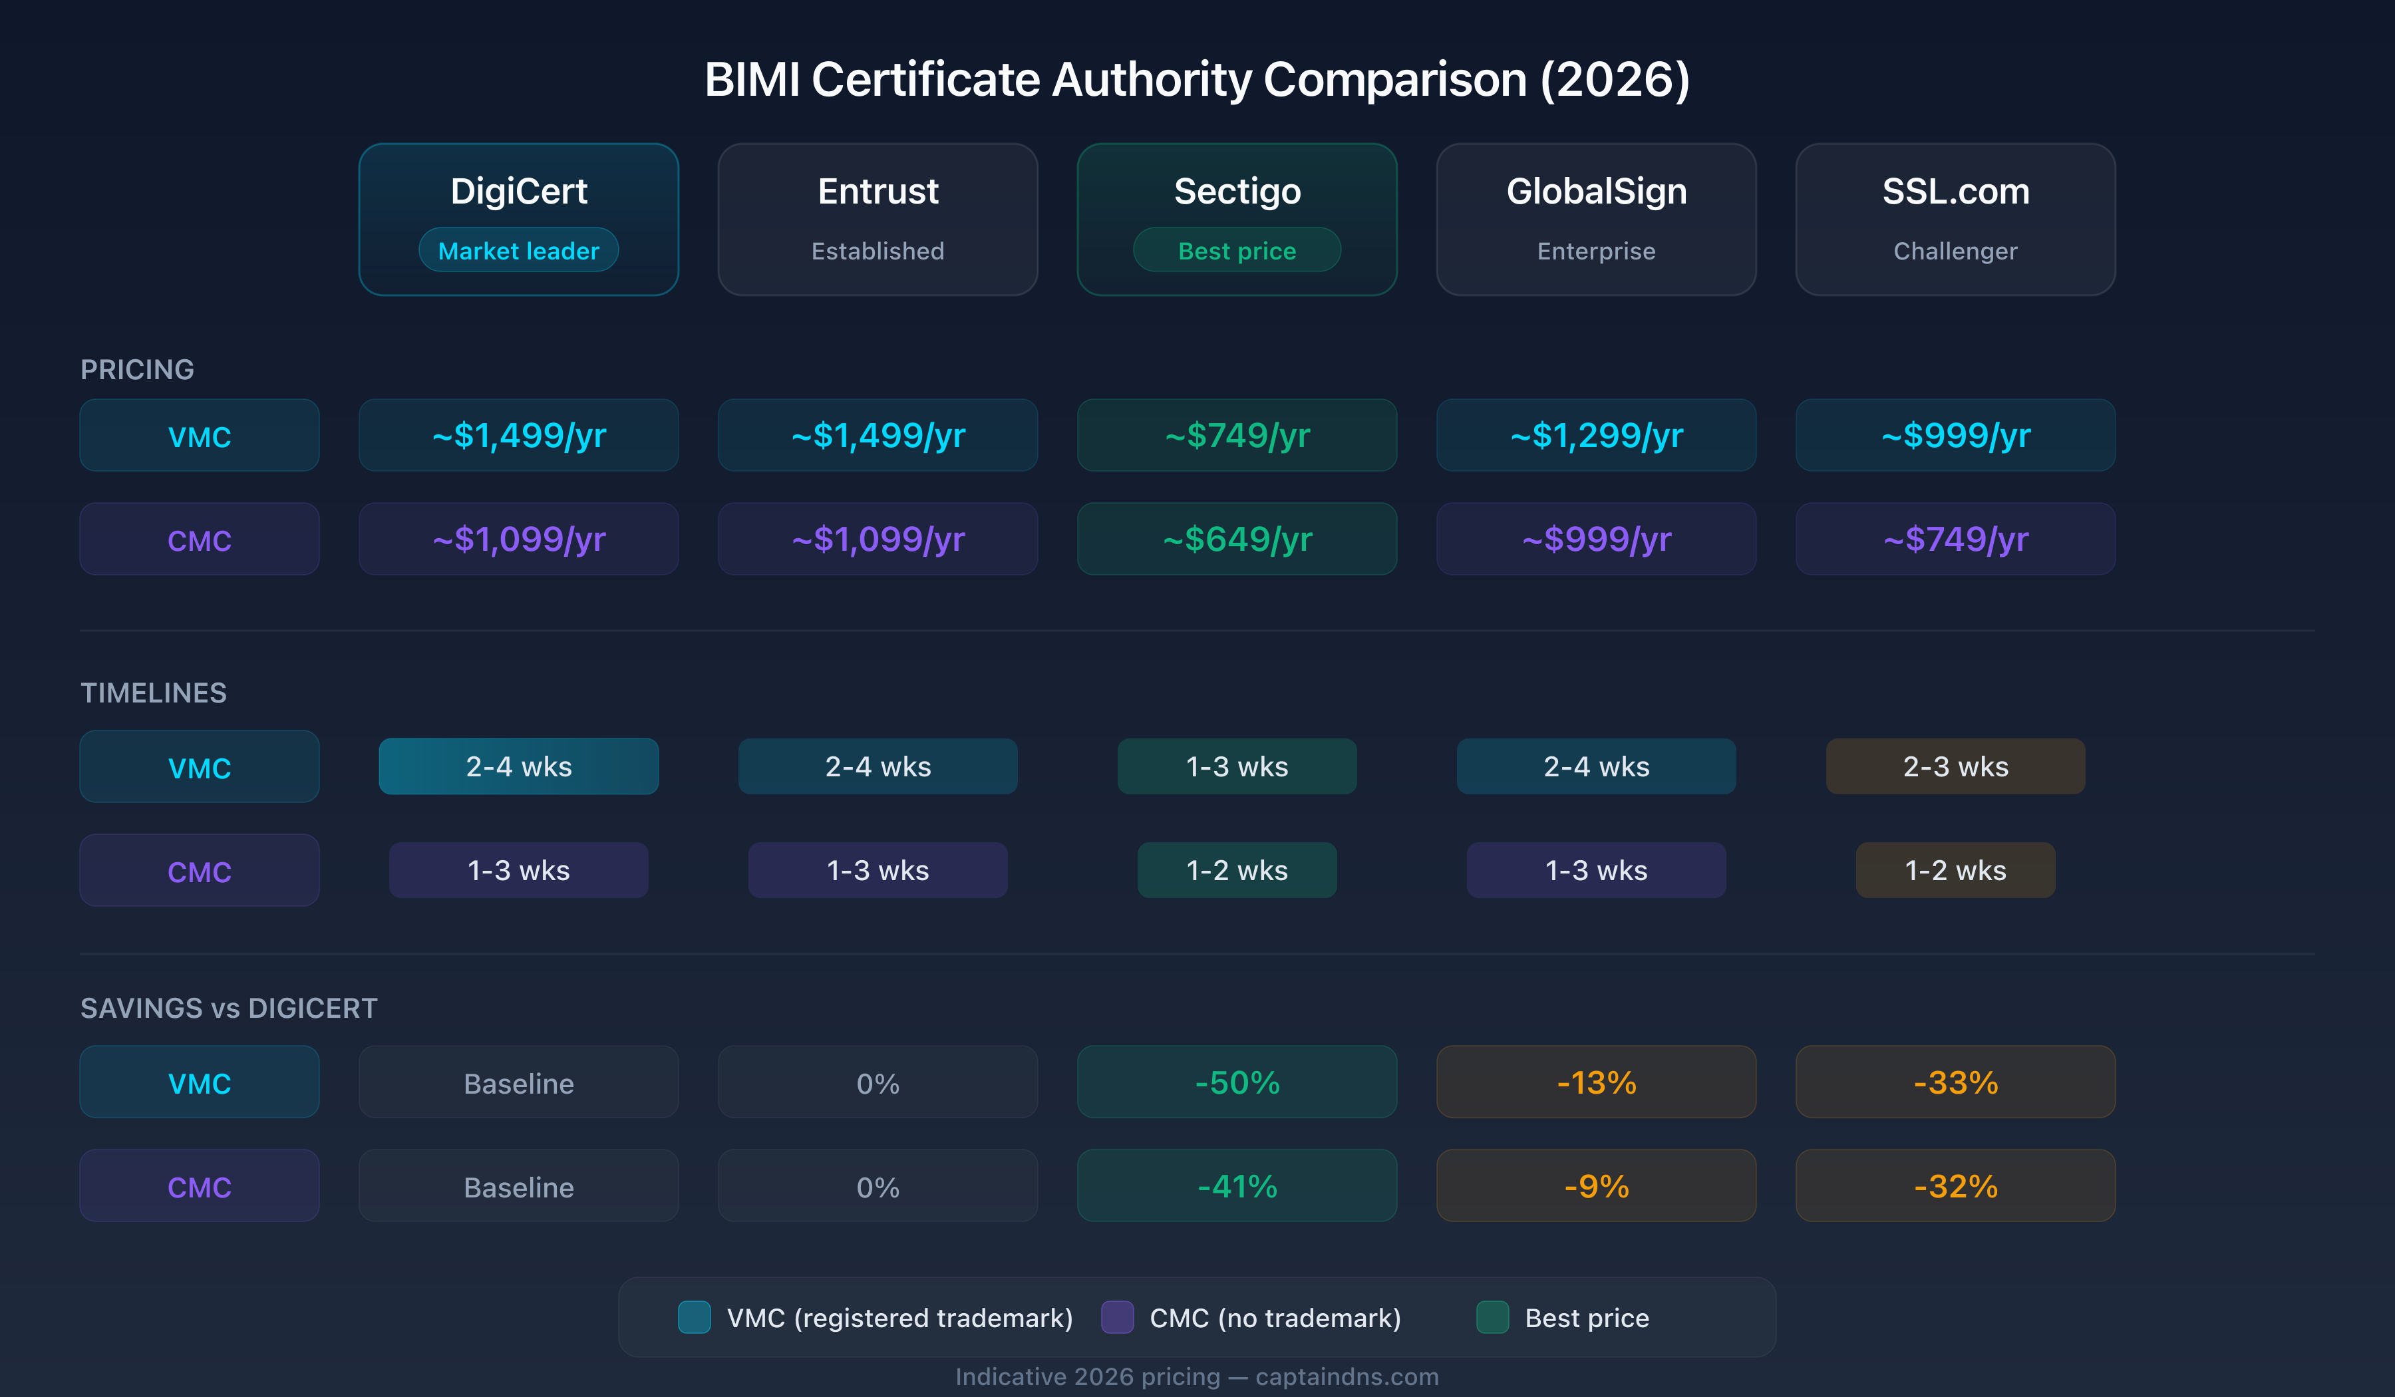Click Sectigo's ~$649/yr CMC price cell
Viewport: 2395px width, 1397px height.
click(1237, 539)
